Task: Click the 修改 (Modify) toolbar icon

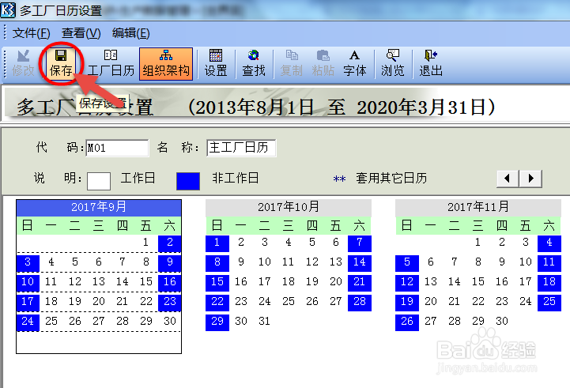Action: coord(23,63)
